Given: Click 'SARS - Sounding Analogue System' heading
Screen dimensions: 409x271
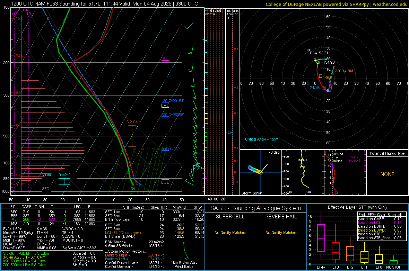Looking at the screenshot, I should click(x=255, y=208).
